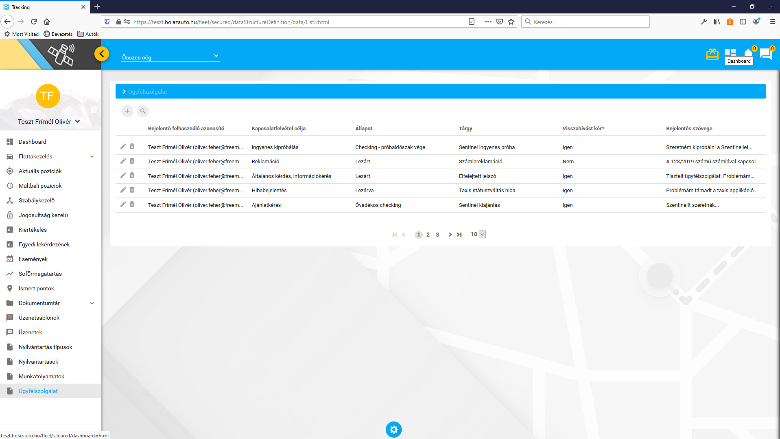Click the add new record plus icon
780x439 pixels.
point(127,111)
